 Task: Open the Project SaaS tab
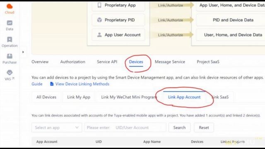208,62
